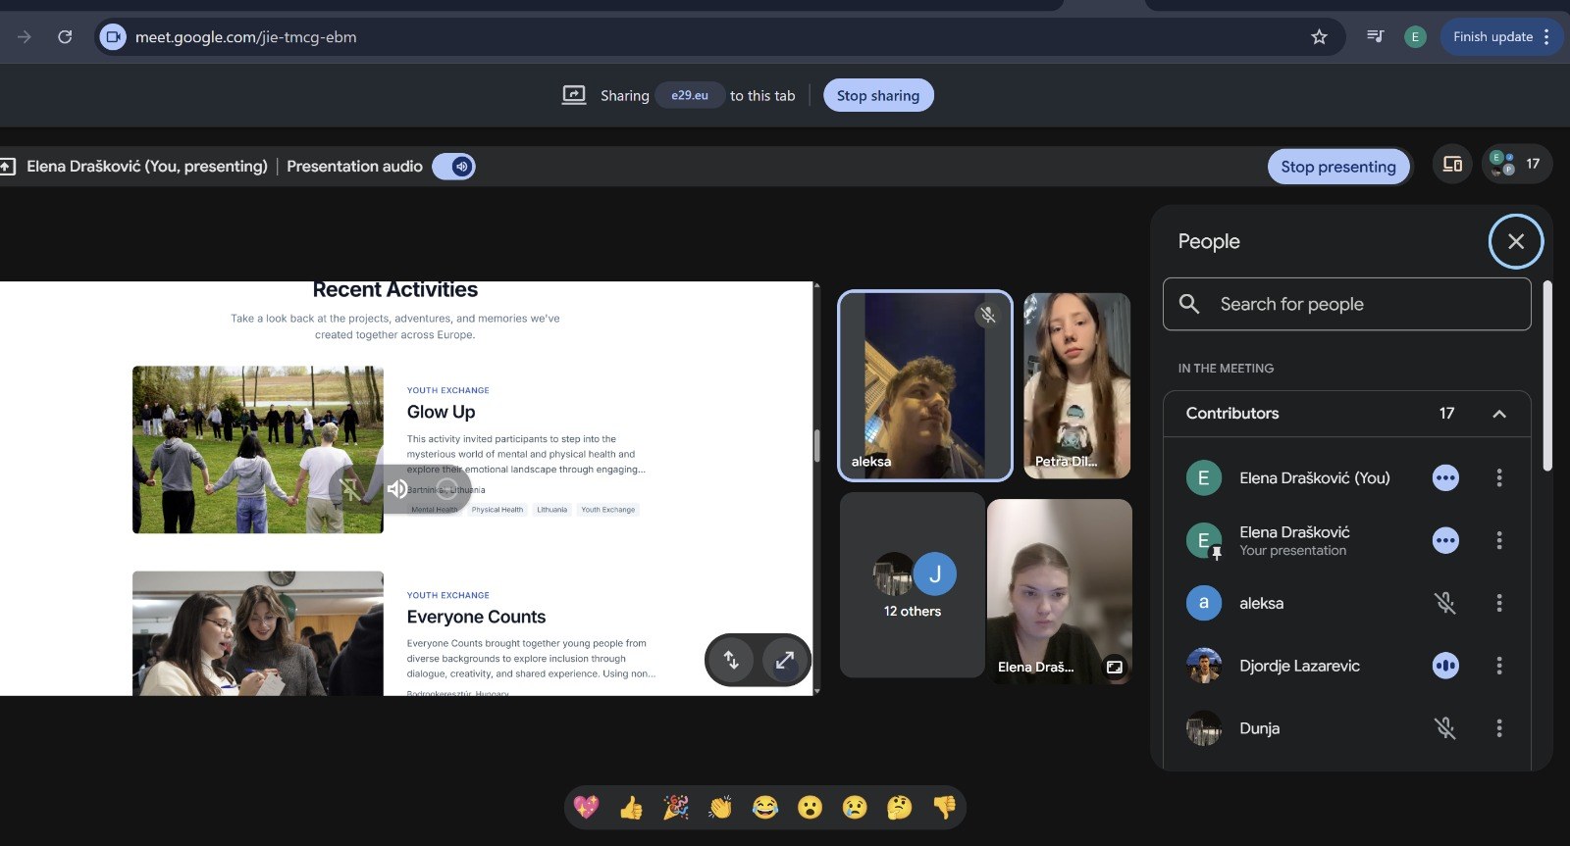The height and width of the screenshot is (846, 1570).
Task: Click the search magnifier icon
Action: tap(1189, 304)
